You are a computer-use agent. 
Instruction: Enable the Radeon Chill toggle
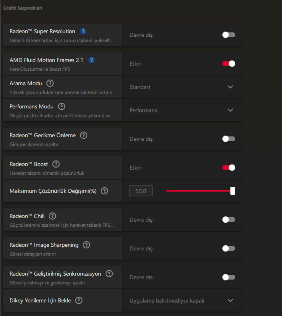click(229, 220)
